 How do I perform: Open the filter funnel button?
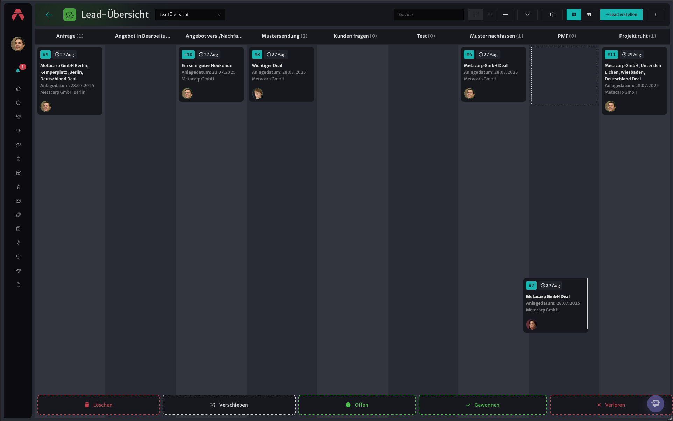click(527, 15)
